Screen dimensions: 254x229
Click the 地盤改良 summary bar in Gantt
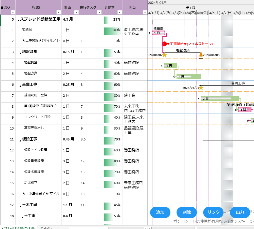pyautogui.click(x=183, y=53)
